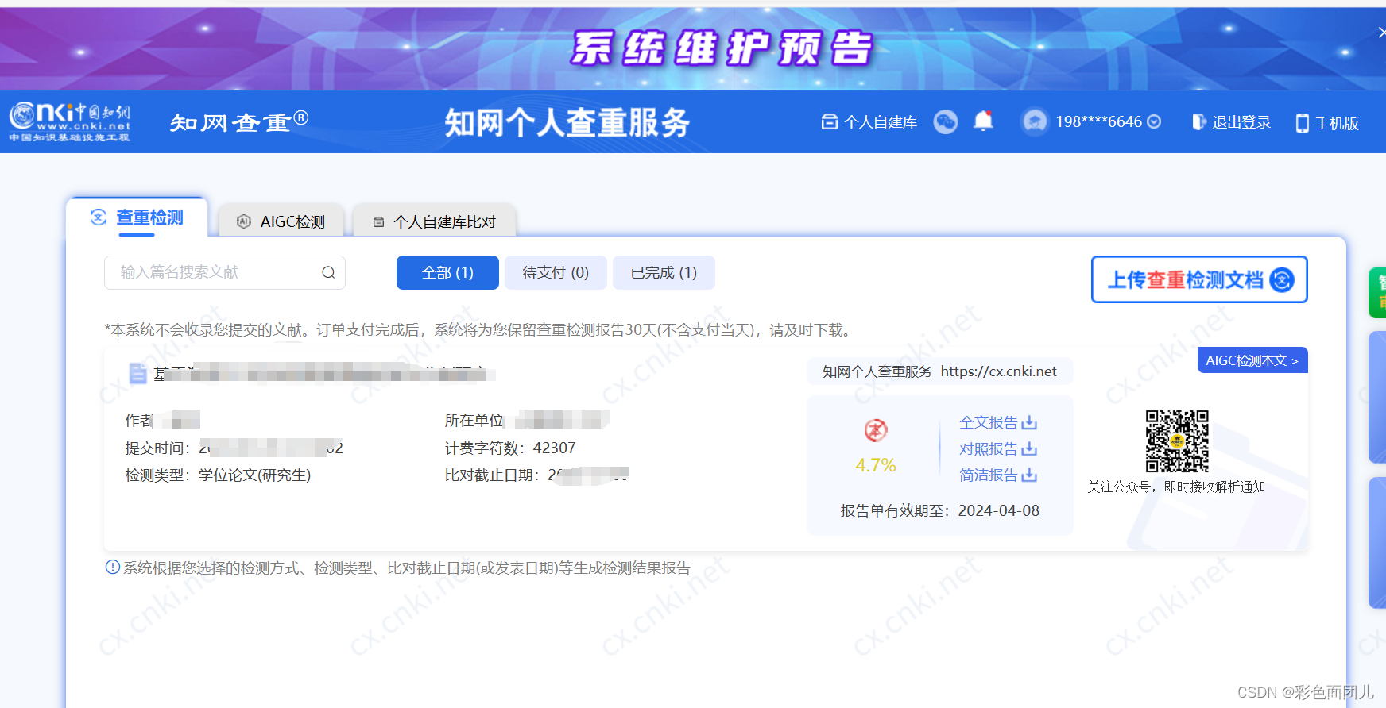This screenshot has width=1386, height=708.
Task: Download the 对照报告
Action: [997, 448]
